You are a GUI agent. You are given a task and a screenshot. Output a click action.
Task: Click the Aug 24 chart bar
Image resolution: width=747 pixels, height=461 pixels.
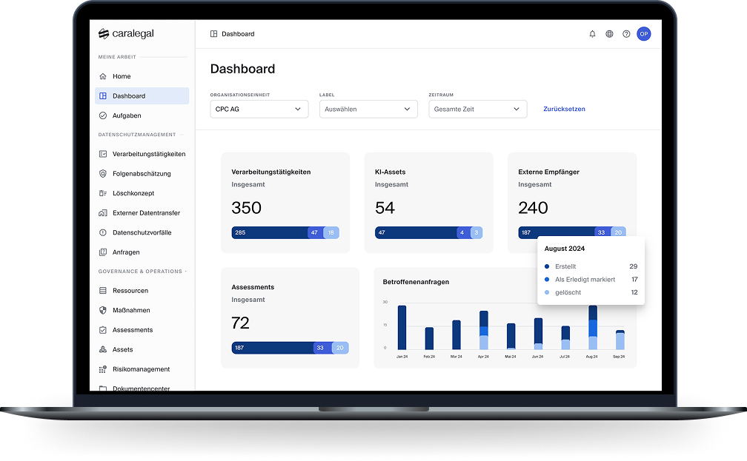[593, 327]
